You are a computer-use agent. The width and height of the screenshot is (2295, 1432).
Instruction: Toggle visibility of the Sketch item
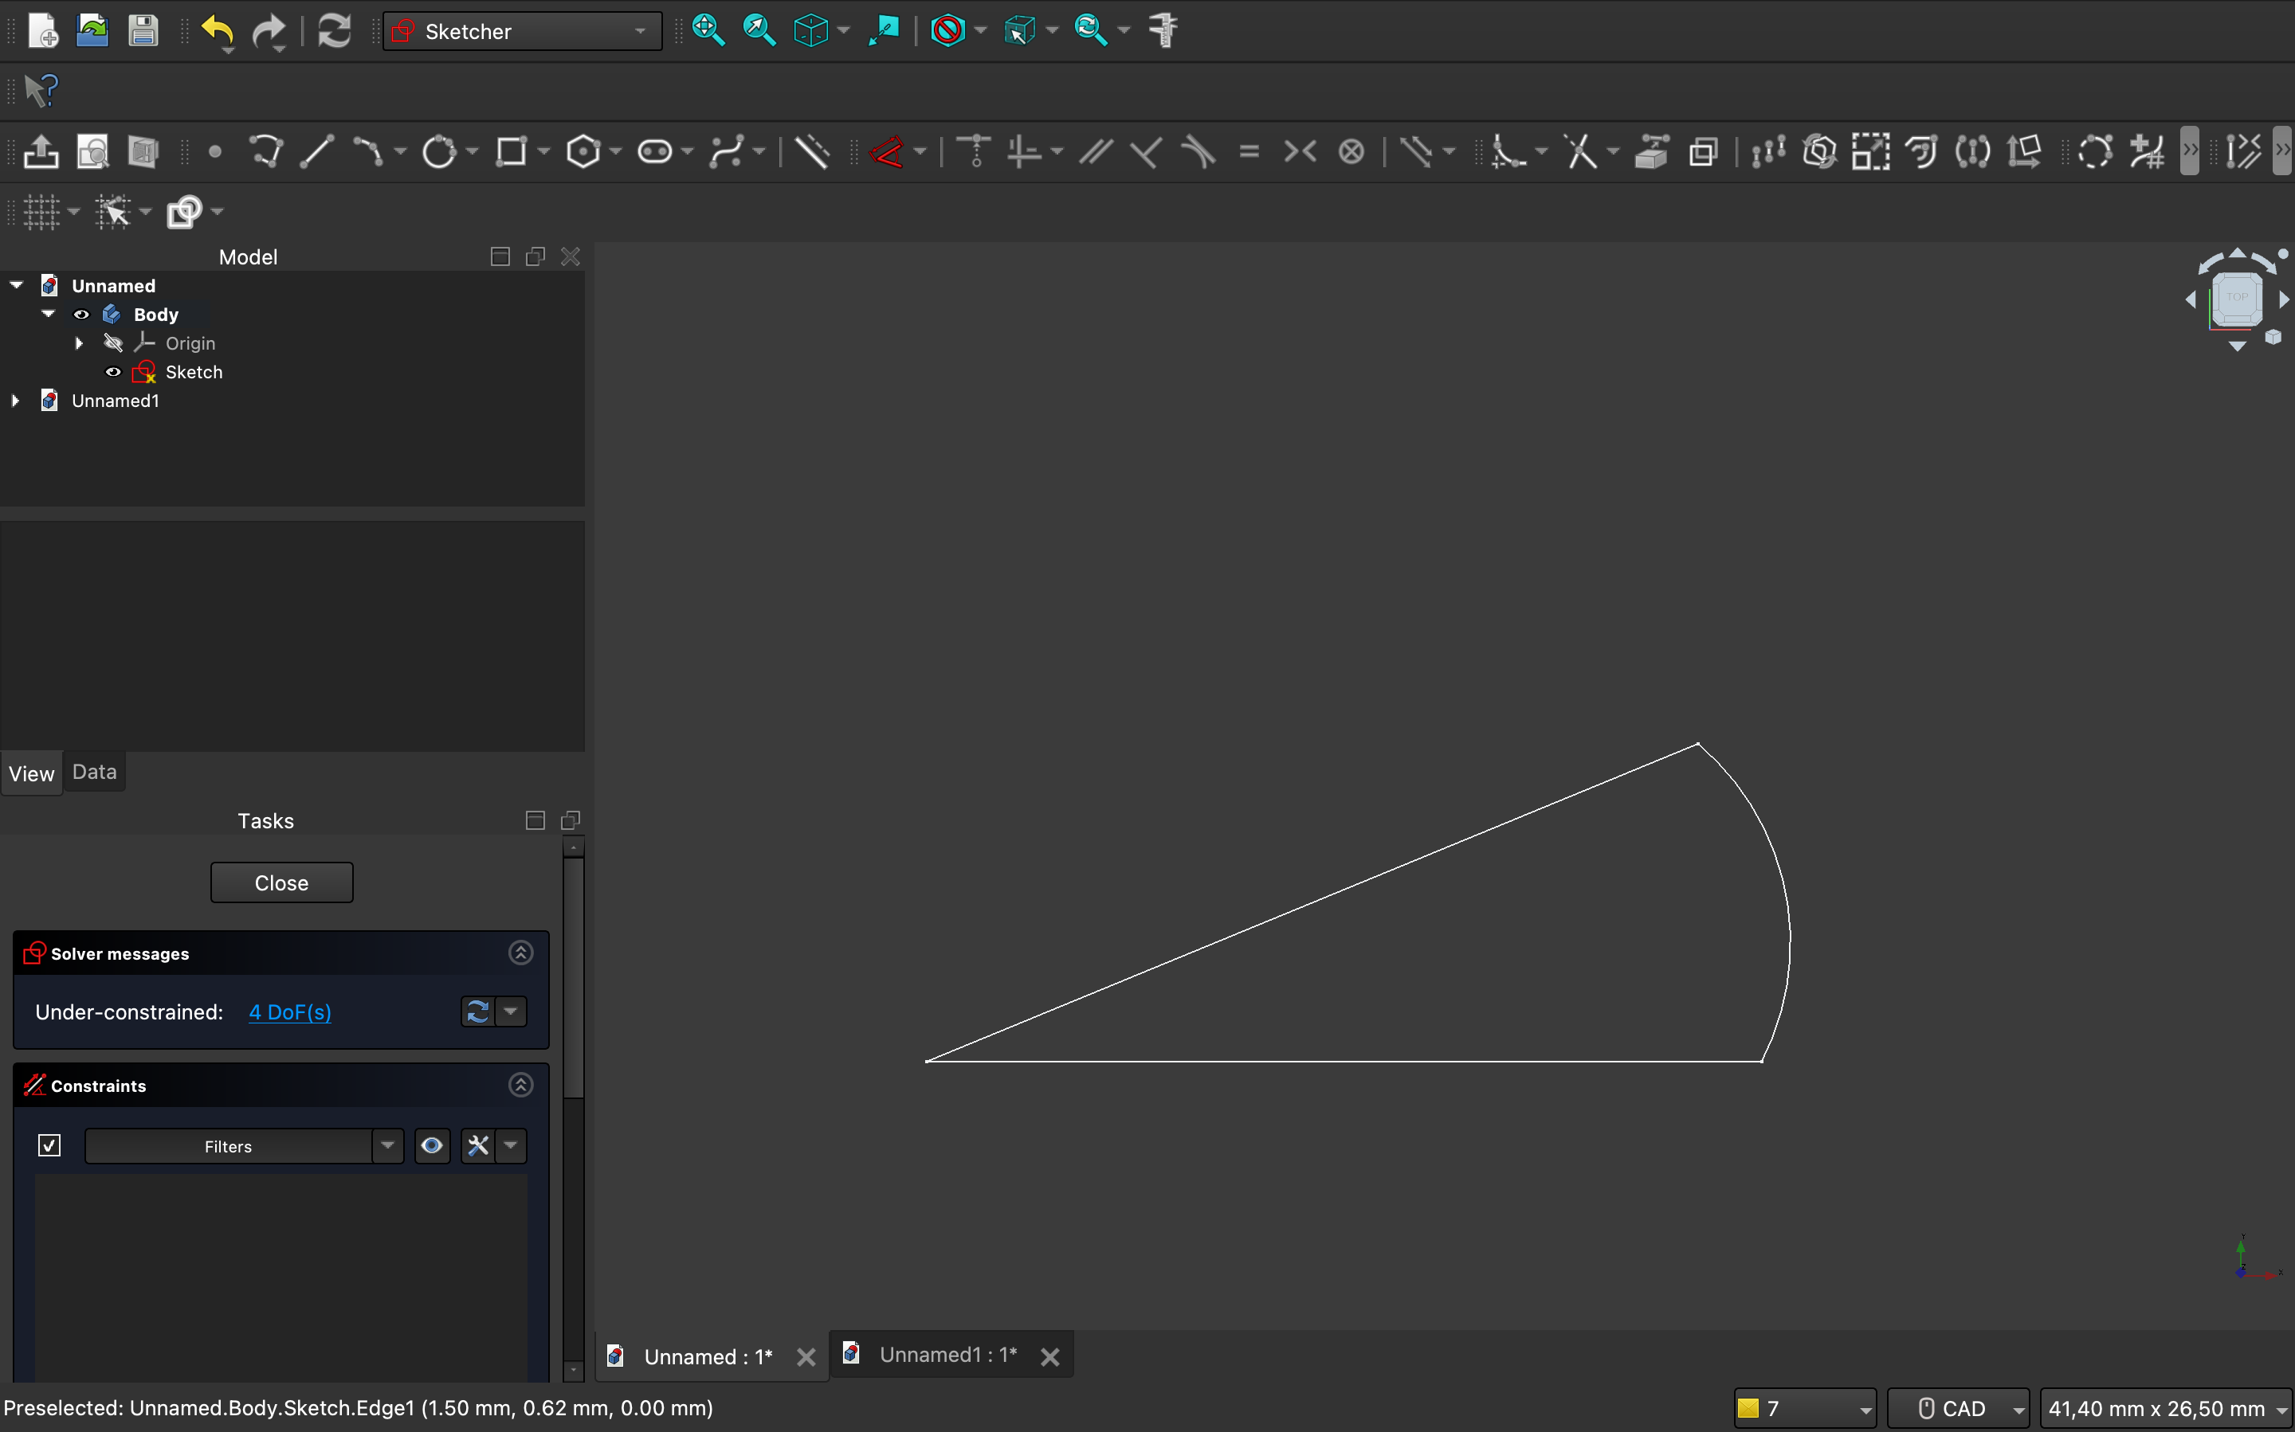pos(113,372)
